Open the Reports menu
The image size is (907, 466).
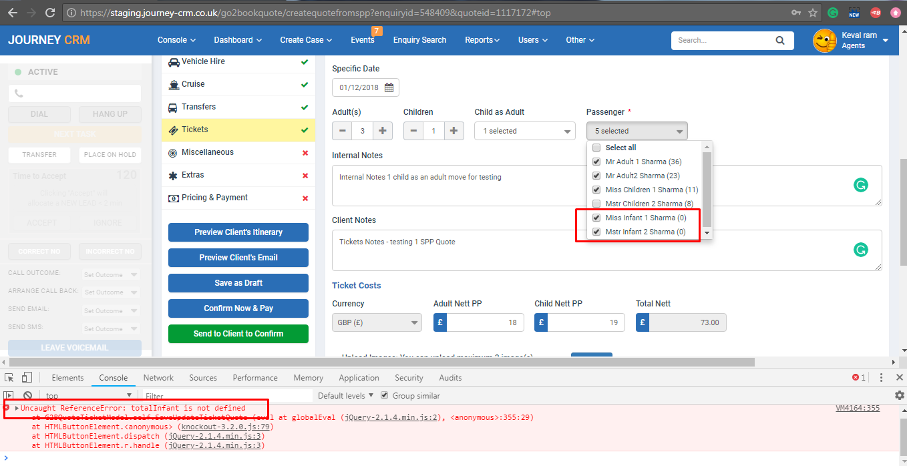(x=482, y=40)
